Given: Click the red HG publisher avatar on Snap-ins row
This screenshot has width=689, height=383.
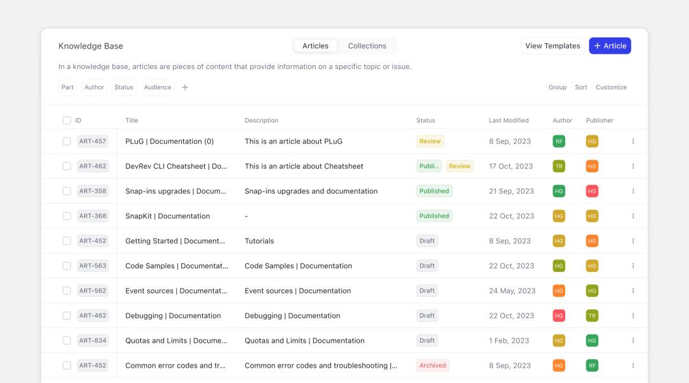Looking at the screenshot, I should click(592, 191).
